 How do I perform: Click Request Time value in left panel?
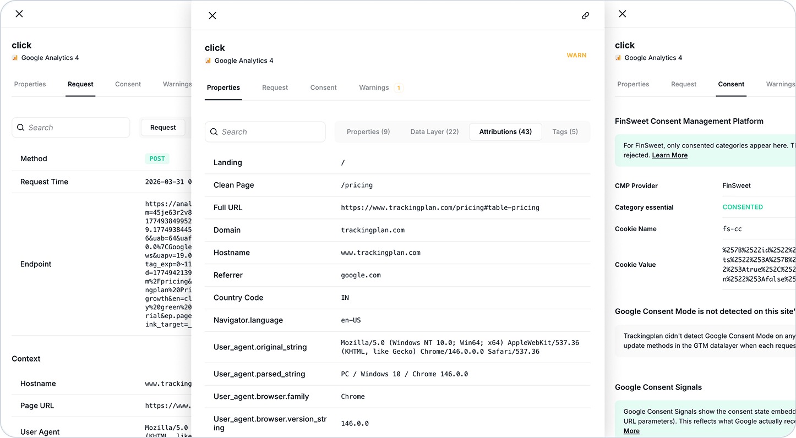168,182
